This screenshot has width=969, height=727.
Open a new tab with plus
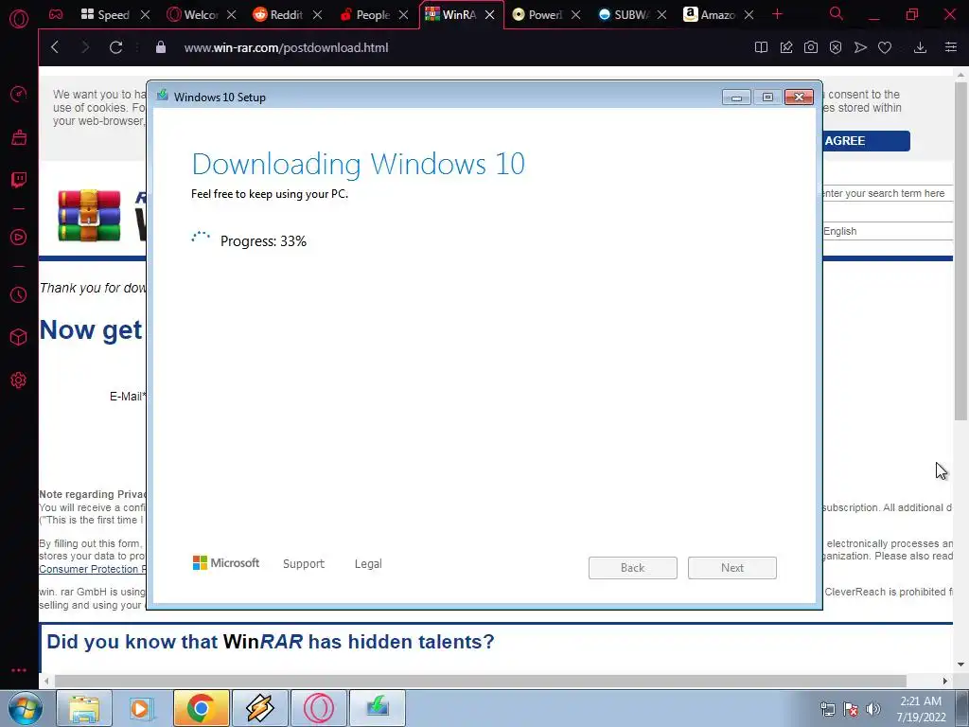point(778,14)
